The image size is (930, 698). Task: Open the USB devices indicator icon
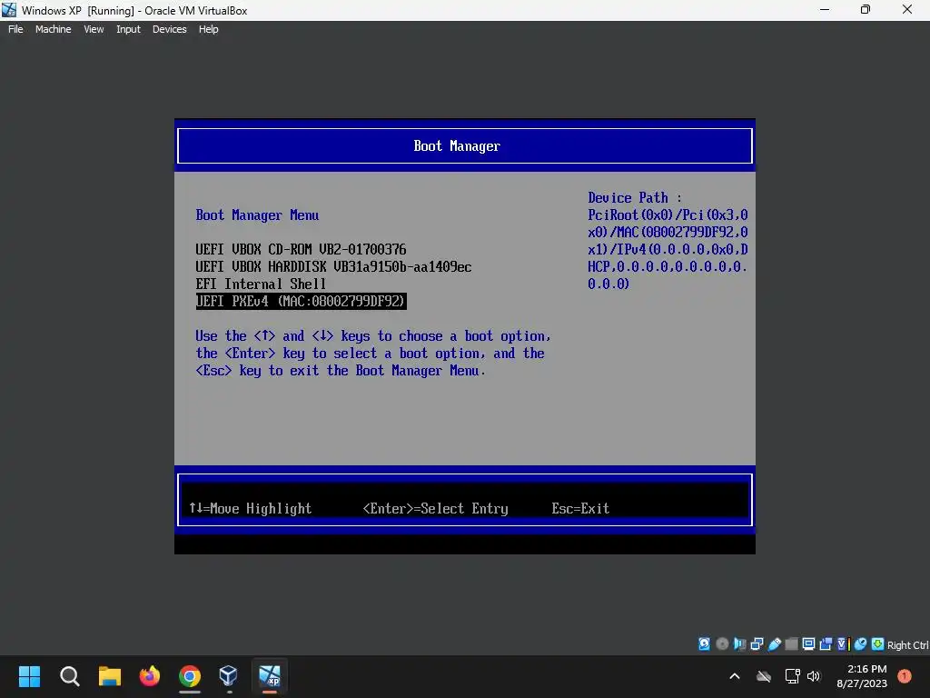(775, 644)
